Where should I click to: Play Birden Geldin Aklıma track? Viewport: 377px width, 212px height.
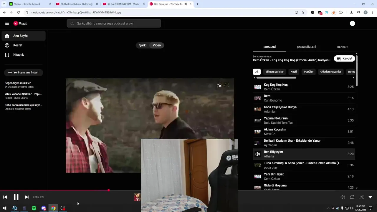tap(304, 165)
